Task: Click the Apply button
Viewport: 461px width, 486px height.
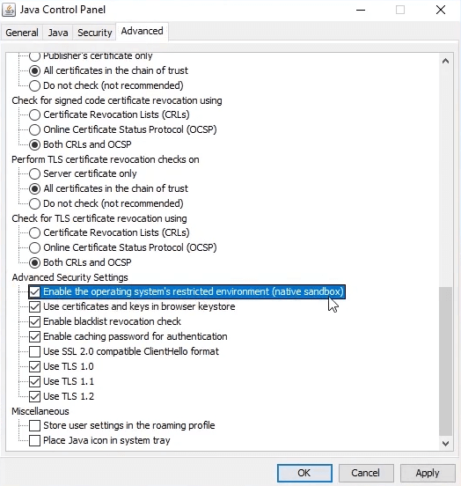Action: [x=428, y=473]
